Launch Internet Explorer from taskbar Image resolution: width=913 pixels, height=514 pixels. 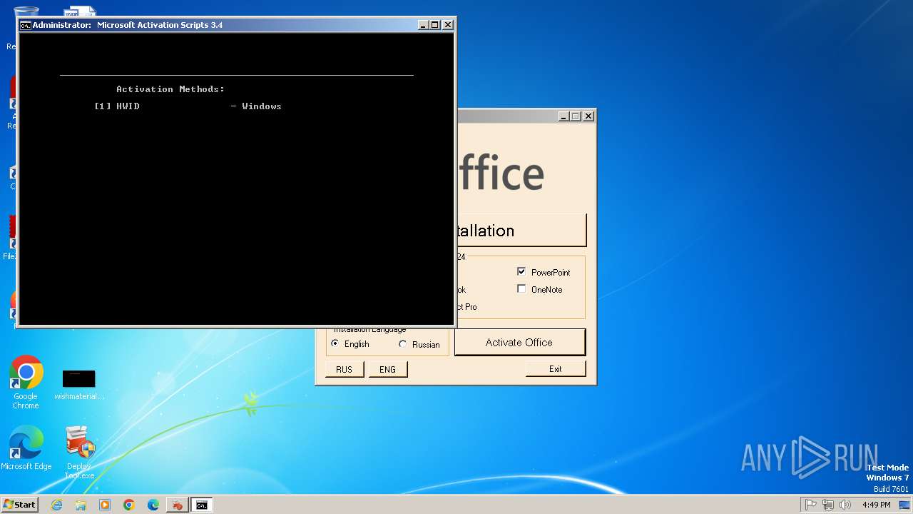pyautogui.click(x=57, y=505)
